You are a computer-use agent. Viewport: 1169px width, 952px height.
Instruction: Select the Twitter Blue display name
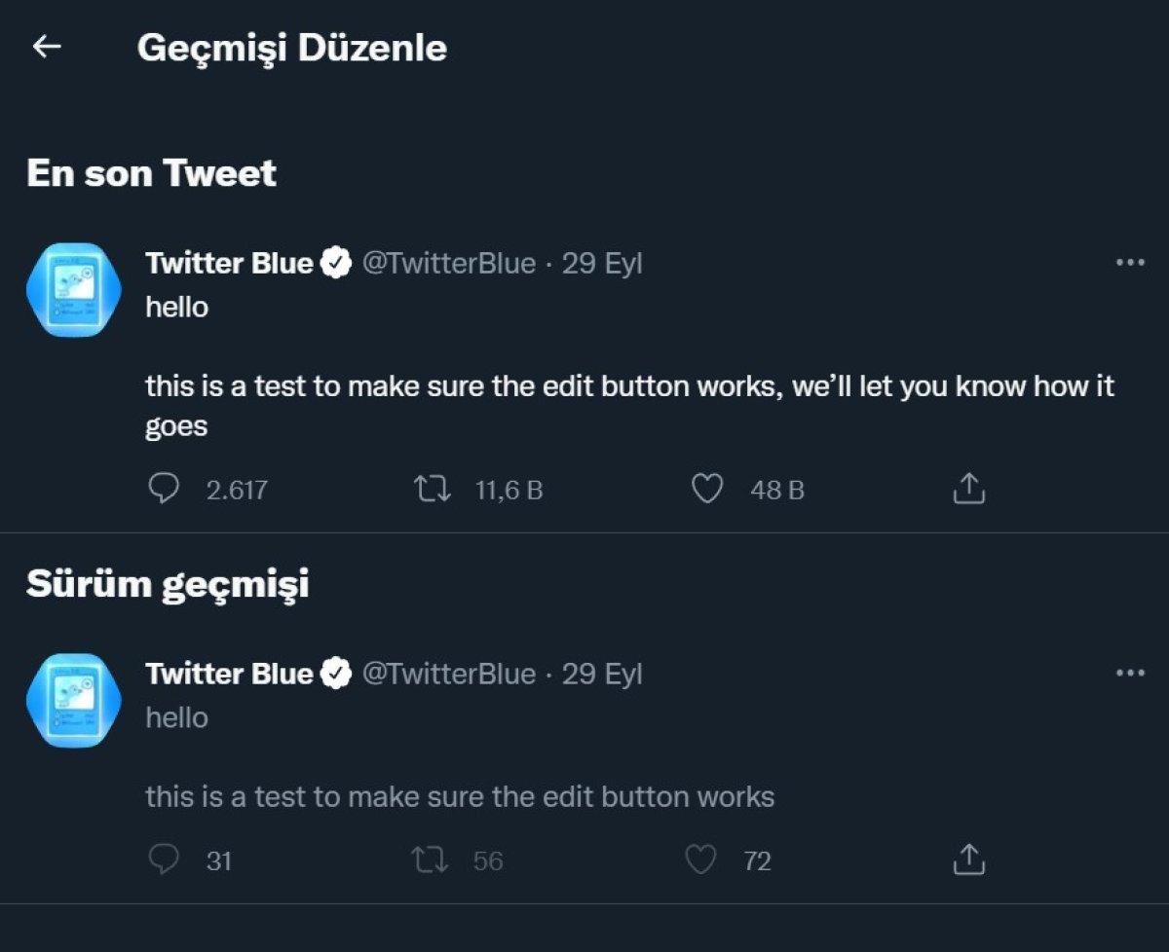click(x=231, y=263)
